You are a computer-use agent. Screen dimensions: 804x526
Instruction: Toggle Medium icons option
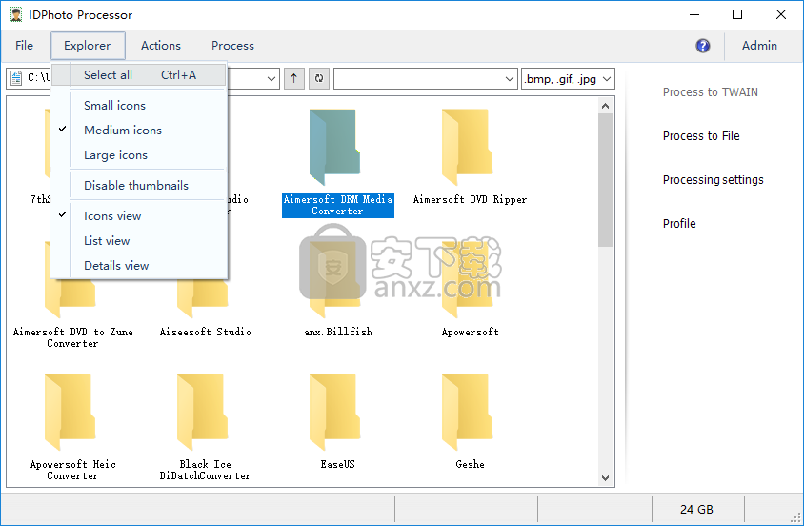click(139, 131)
